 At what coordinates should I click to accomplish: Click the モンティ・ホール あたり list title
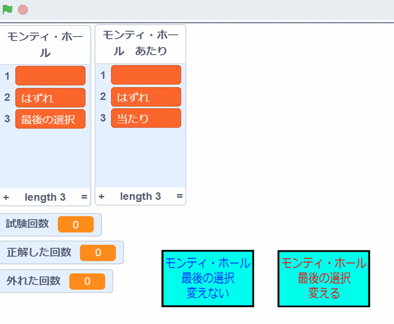pos(141,43)
